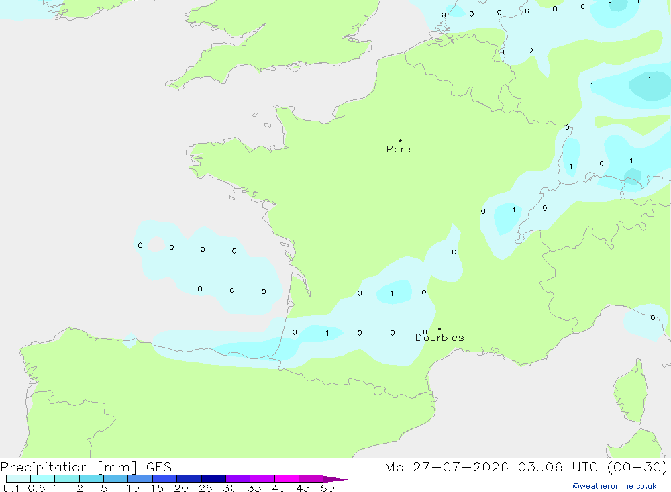Click the 50+ mm legend arrow tip
This screenshot has height=492, width=671.
pyautogui.click(x=335, y=479)
